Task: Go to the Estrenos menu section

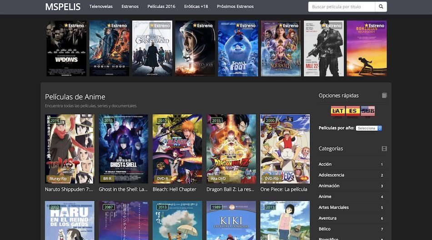Action: [x=130, y=7]
